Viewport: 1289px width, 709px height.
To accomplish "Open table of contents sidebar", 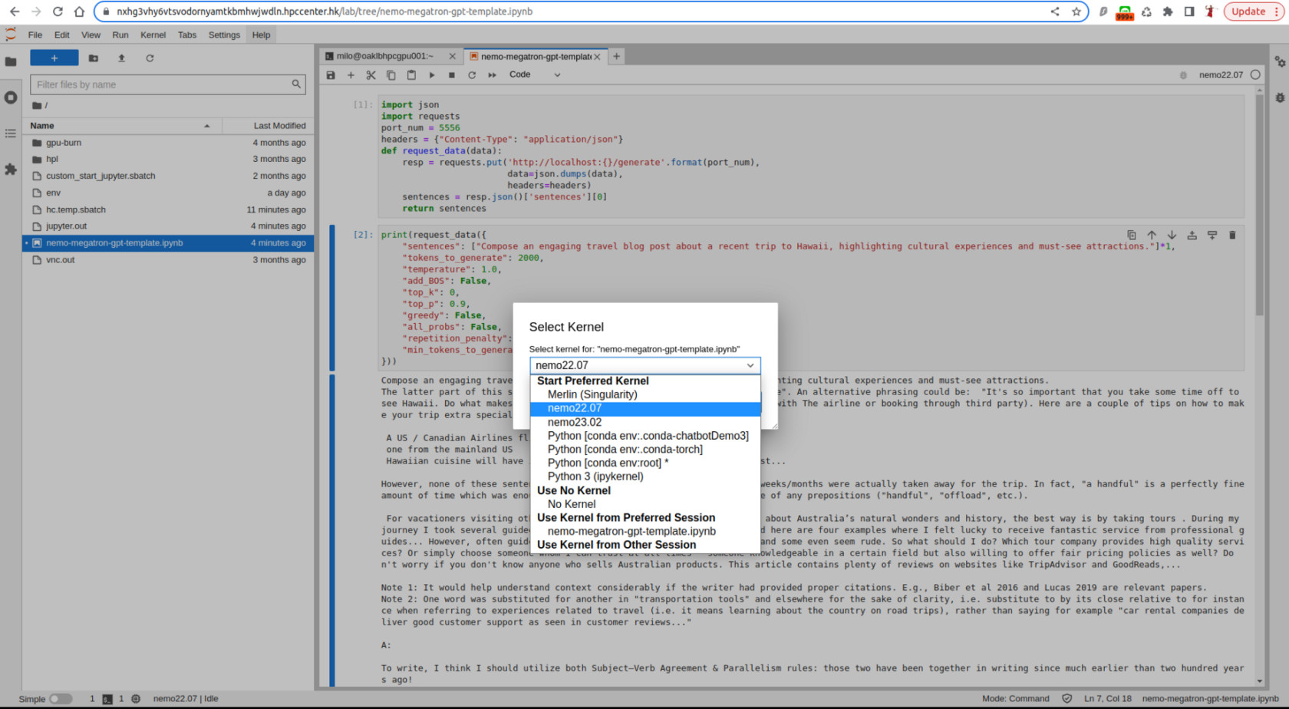I will pyautogui.click(x=11, y=134).
